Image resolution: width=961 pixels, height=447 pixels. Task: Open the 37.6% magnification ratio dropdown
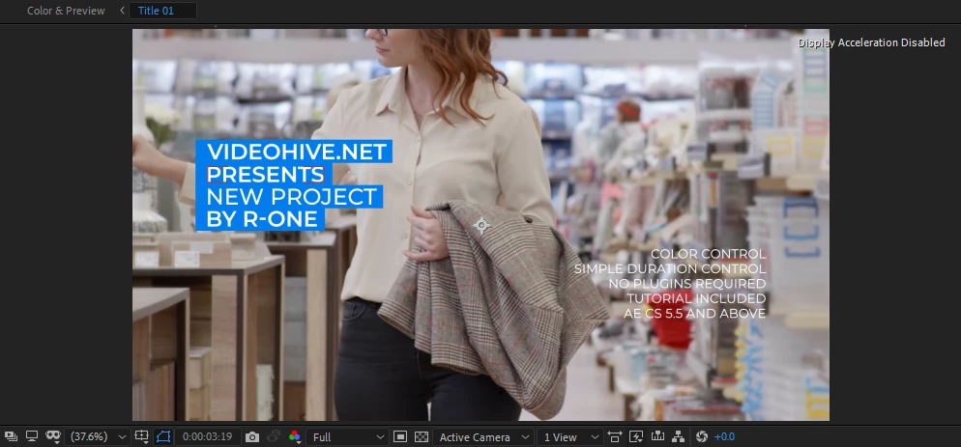coord(97,436)
